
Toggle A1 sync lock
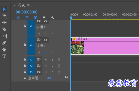39,59
